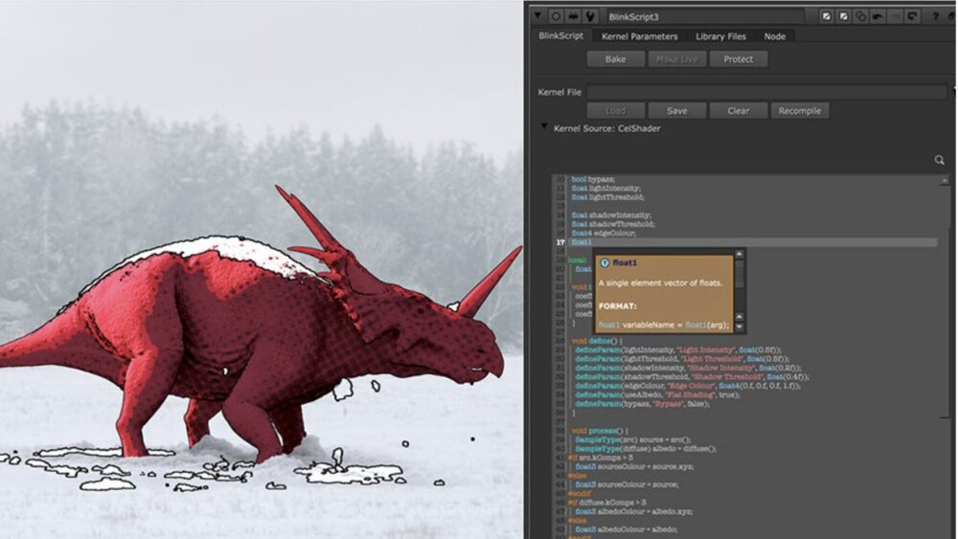Click into the Kernel File path field
The width and height of the screenshot is (958, 539).
[x=766, y=92]
